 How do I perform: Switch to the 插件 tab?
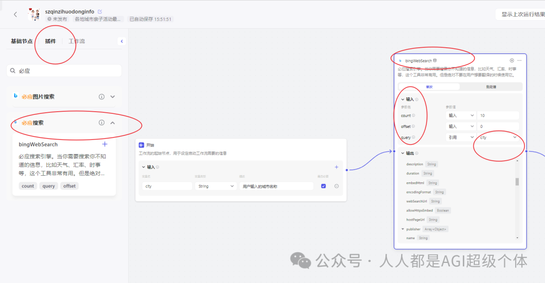[50, 41]
